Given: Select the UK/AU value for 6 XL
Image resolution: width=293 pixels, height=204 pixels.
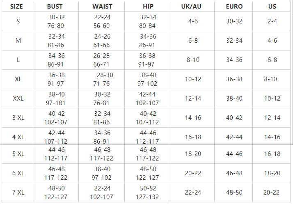Looking at the screenshot, I should pos(193,173).
